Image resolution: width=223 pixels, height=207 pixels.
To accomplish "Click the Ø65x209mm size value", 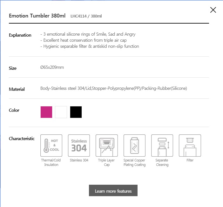I will click(x=52, y=68).
